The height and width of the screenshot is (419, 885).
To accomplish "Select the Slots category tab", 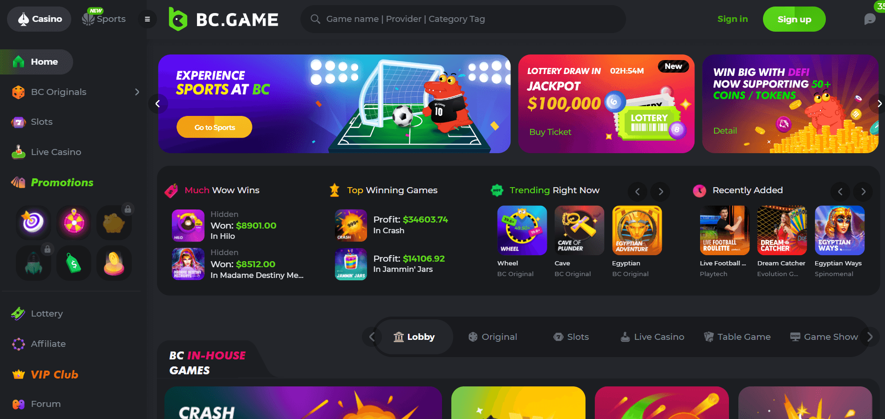I will 571,337.
